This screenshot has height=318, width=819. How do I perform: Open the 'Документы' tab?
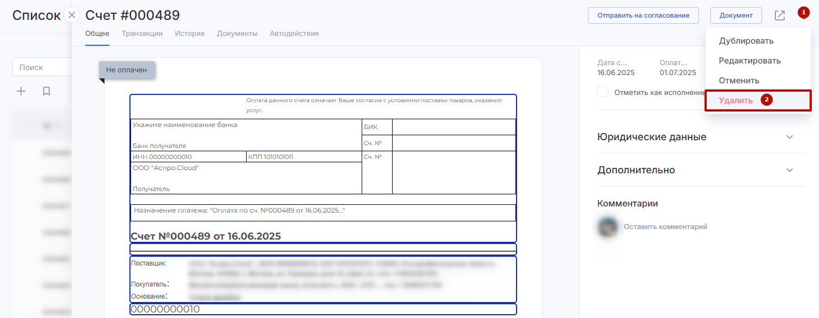tap(237, 34)
